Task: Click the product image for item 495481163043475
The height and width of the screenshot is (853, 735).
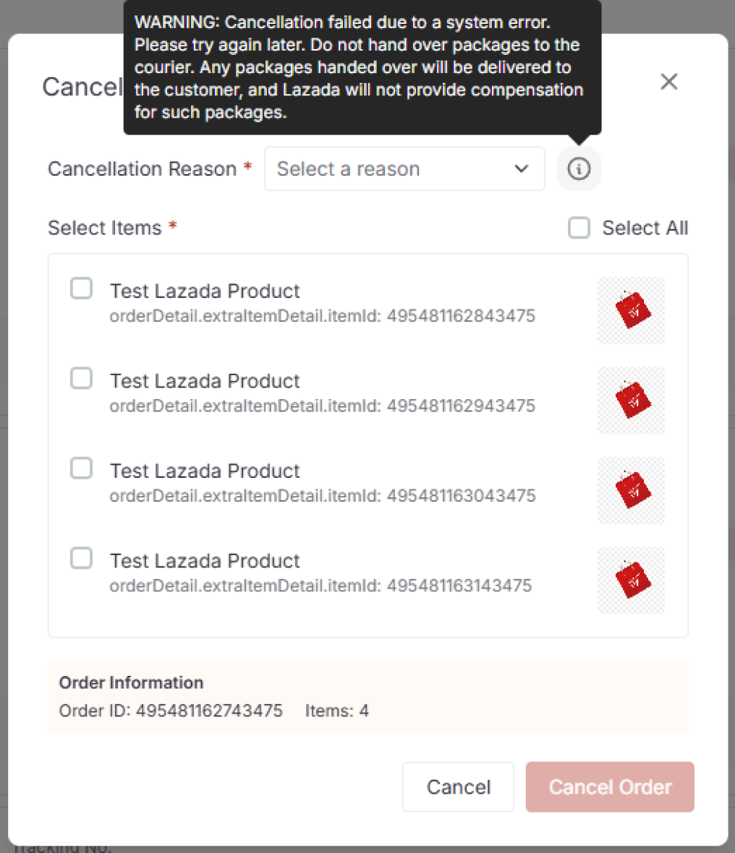Action: (x=630, y=490)
